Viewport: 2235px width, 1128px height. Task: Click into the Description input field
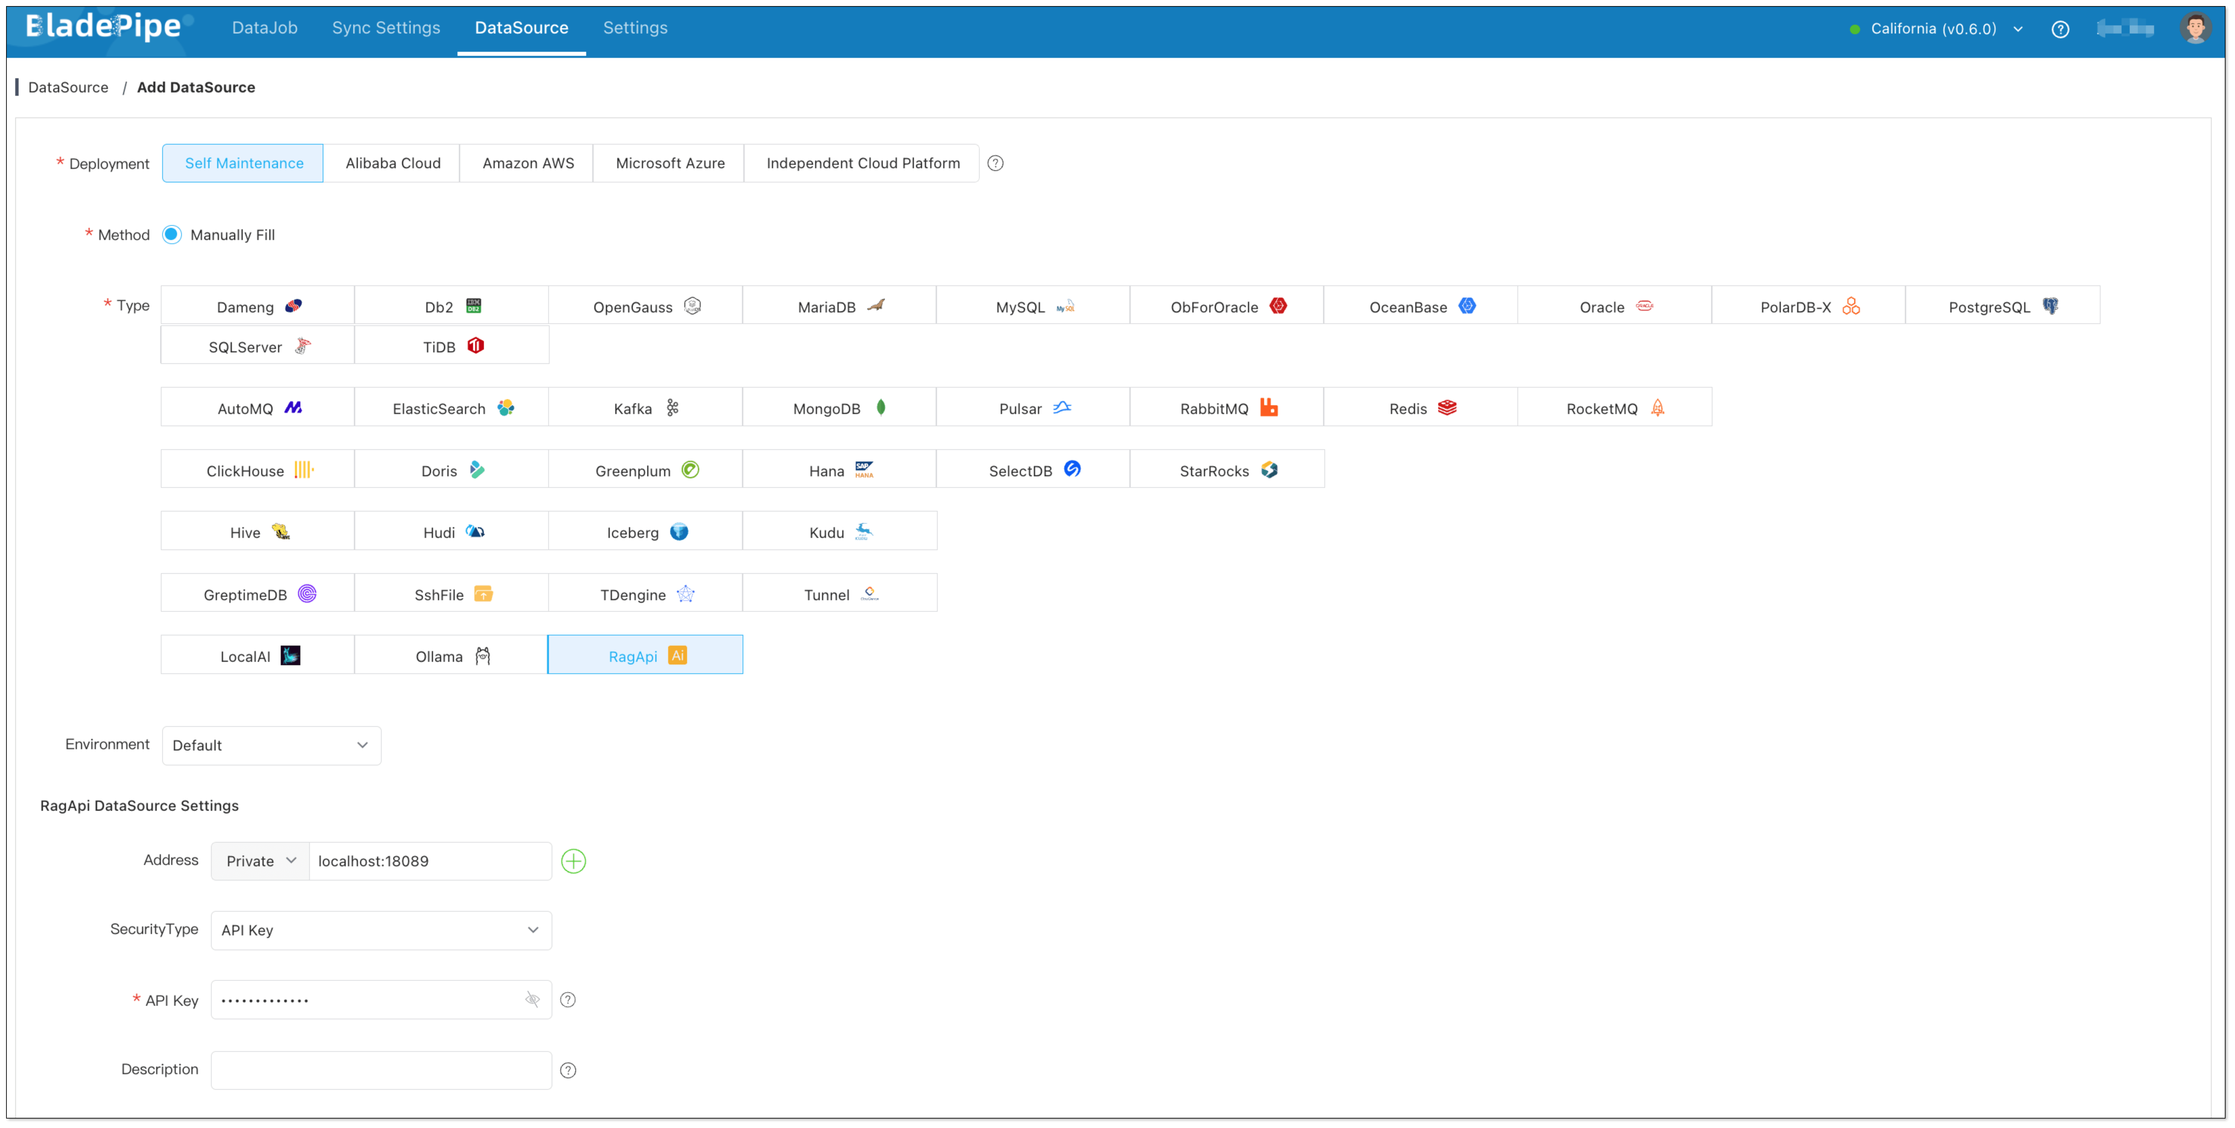click(x=381, y=1070)
